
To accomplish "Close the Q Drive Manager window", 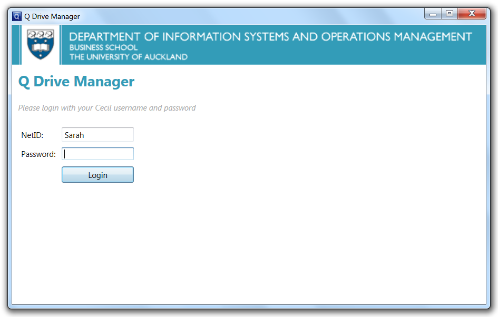I will (x=472, y=14).
